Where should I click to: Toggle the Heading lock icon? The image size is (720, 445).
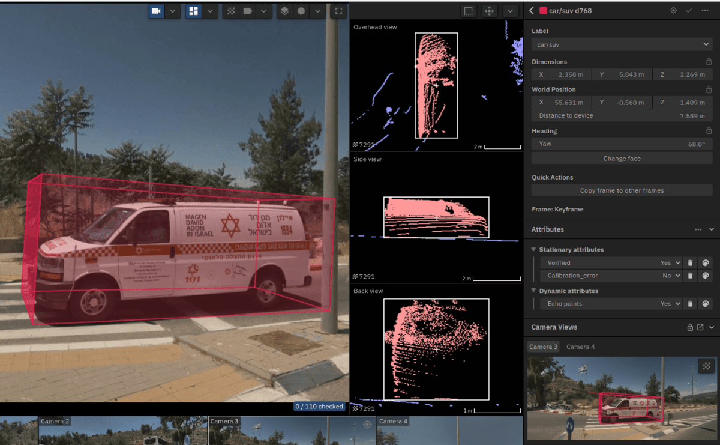tap(709, 130)
